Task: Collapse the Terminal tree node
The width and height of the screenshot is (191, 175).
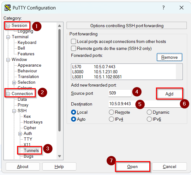Action: click(8, 37)
